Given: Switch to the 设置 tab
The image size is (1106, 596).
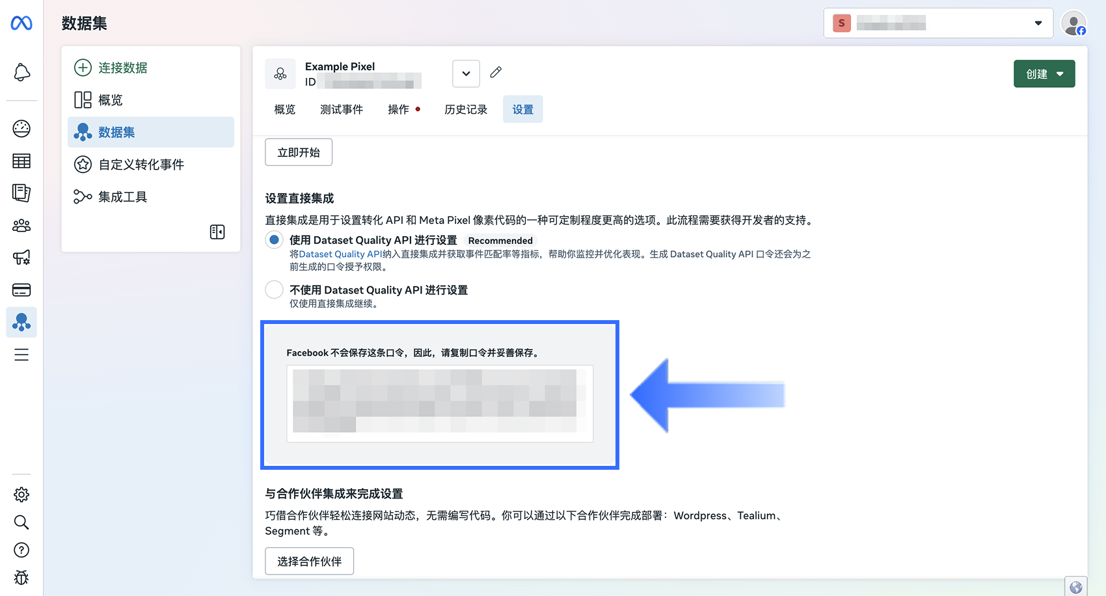Looking at the screenshot, I should coord(523,109).
